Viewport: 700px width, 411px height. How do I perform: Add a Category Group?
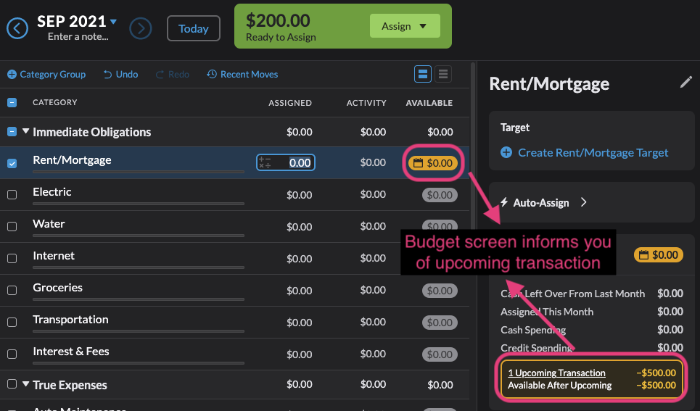46,74
